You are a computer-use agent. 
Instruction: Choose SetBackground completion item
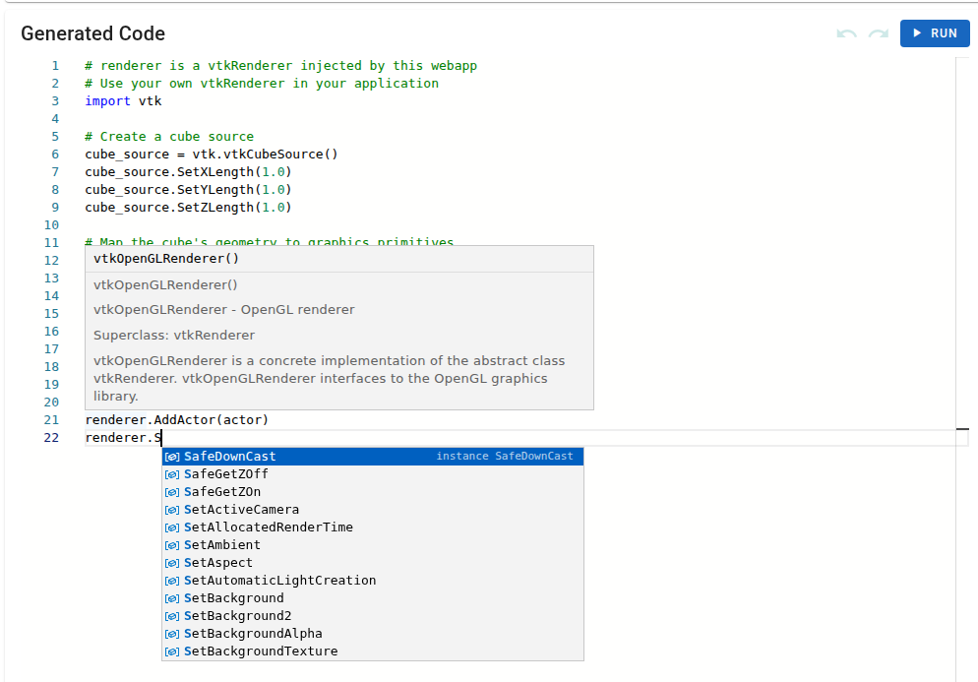click(373, 597)
